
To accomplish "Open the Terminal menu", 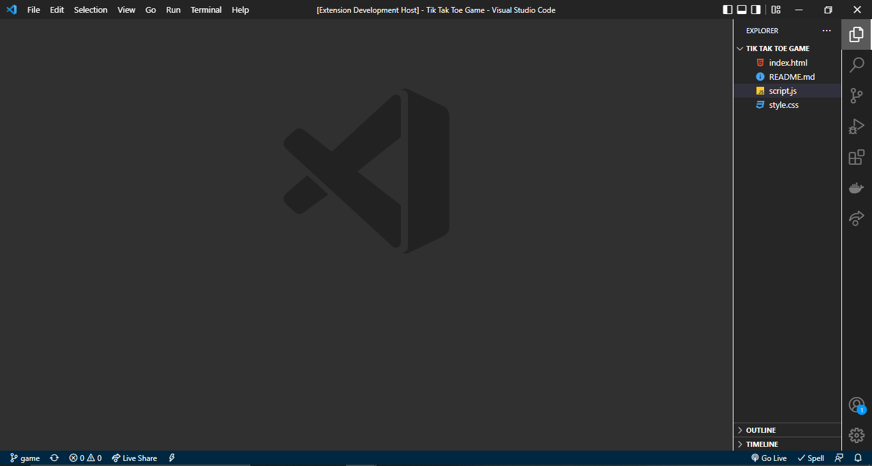I will tap(206, 10).
